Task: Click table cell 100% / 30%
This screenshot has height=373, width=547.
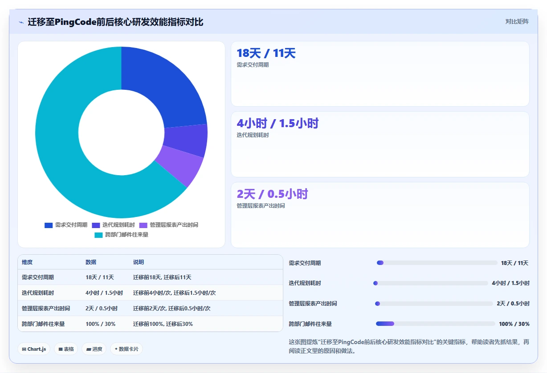Action: [100, 324]
